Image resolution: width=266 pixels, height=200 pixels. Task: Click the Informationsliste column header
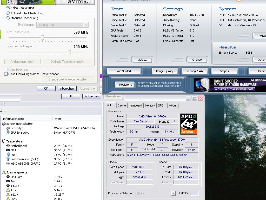click(26, 119)
